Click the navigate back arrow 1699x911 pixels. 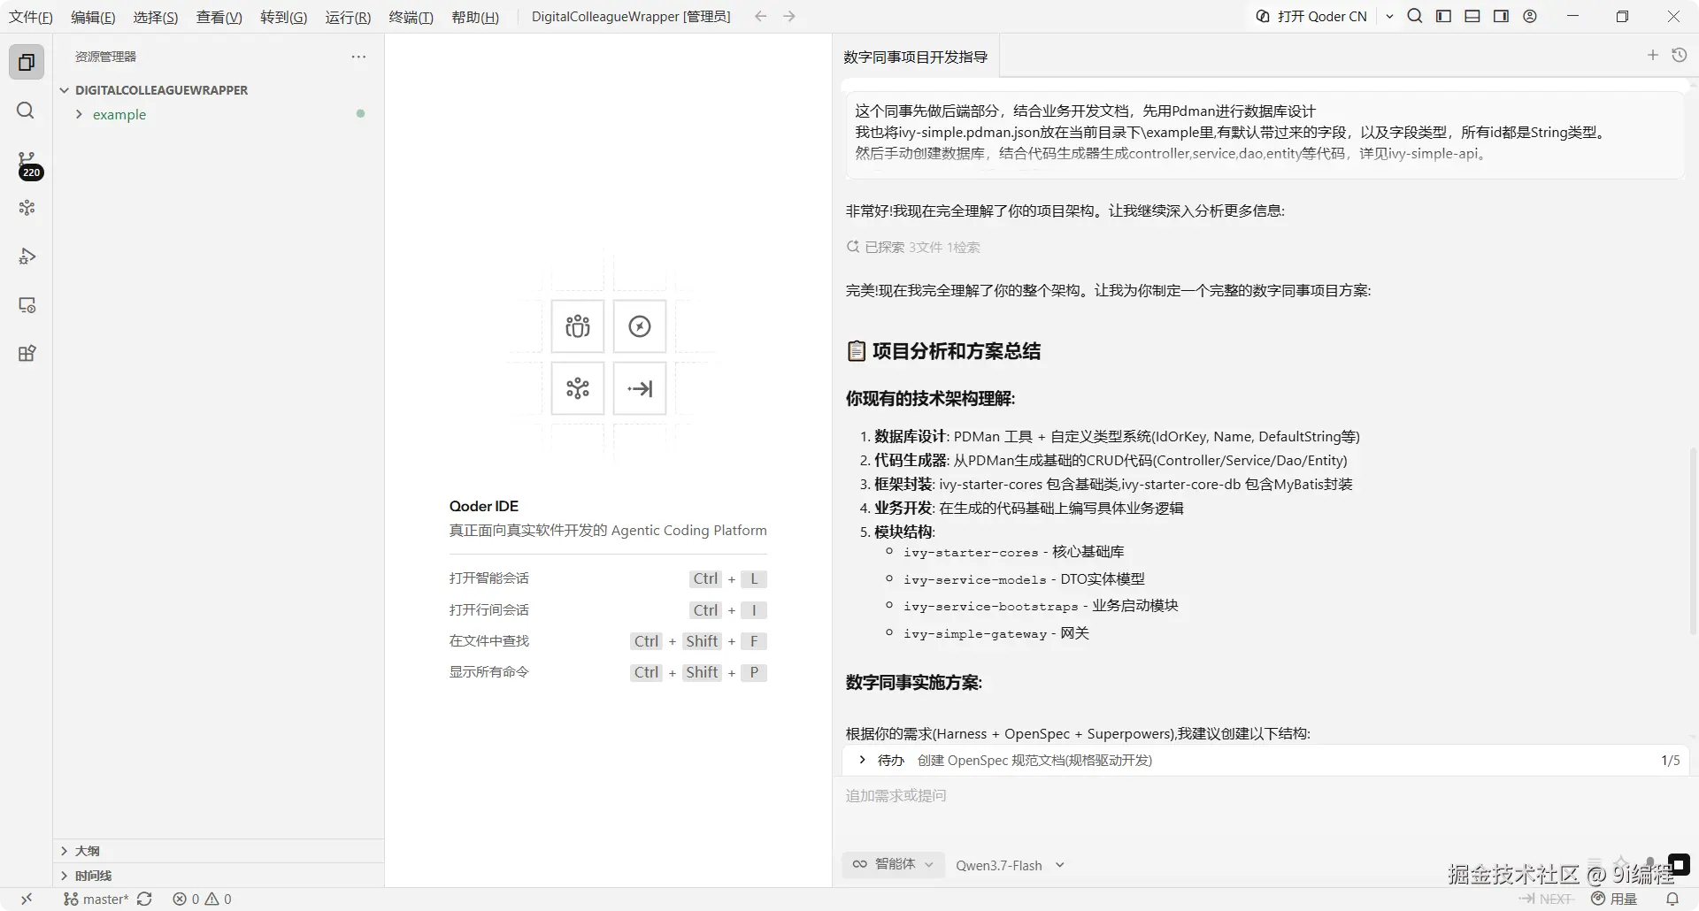click(760, 16)
